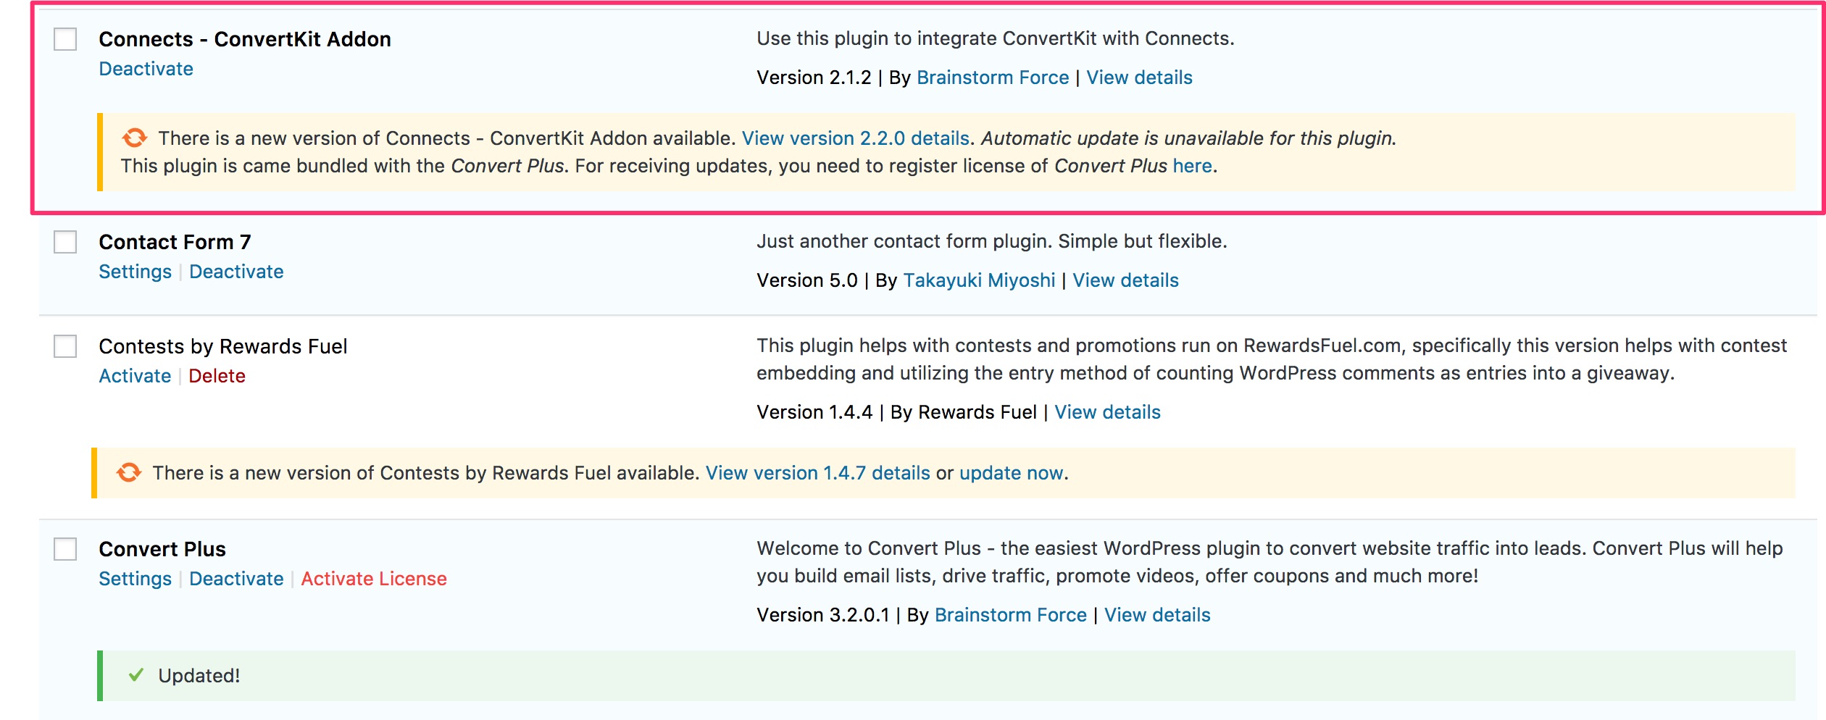Open View version 2.2.0 details link

point(856,138)
